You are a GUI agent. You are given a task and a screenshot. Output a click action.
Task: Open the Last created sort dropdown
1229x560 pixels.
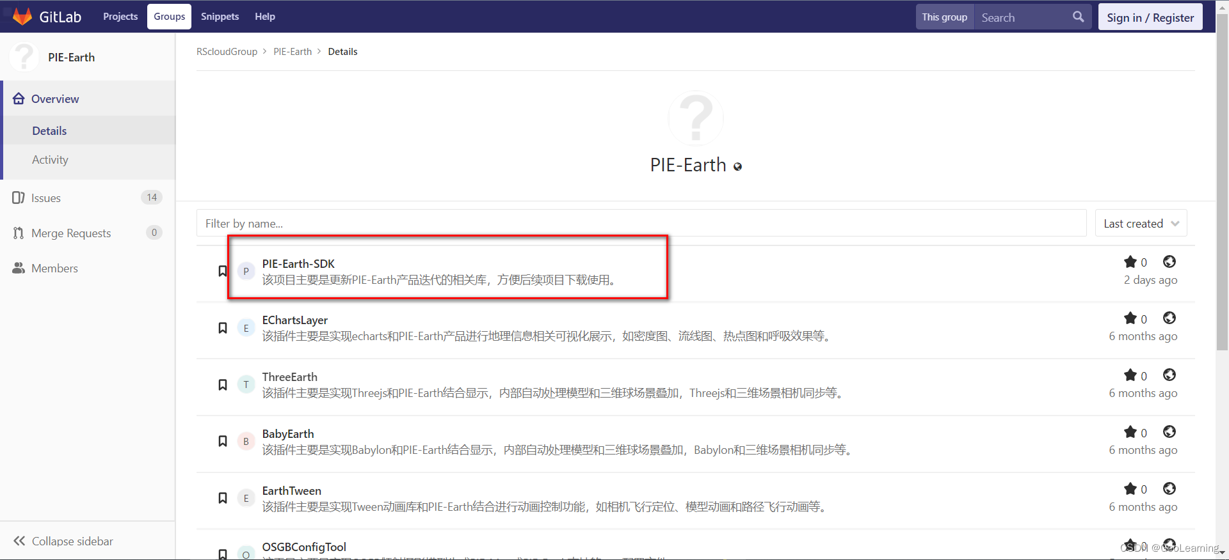1141,223
